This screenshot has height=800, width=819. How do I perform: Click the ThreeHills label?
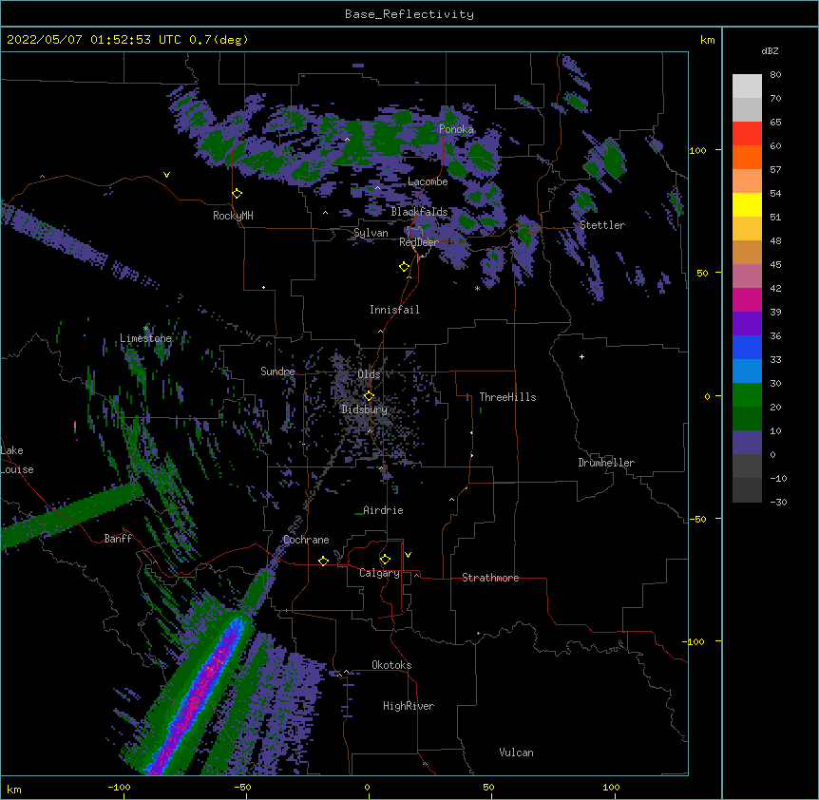(x=507, y=397)
